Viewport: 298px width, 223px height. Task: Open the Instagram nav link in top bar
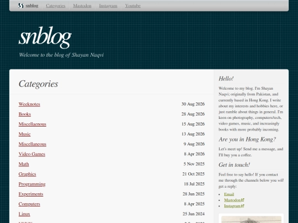coord(108,6)
